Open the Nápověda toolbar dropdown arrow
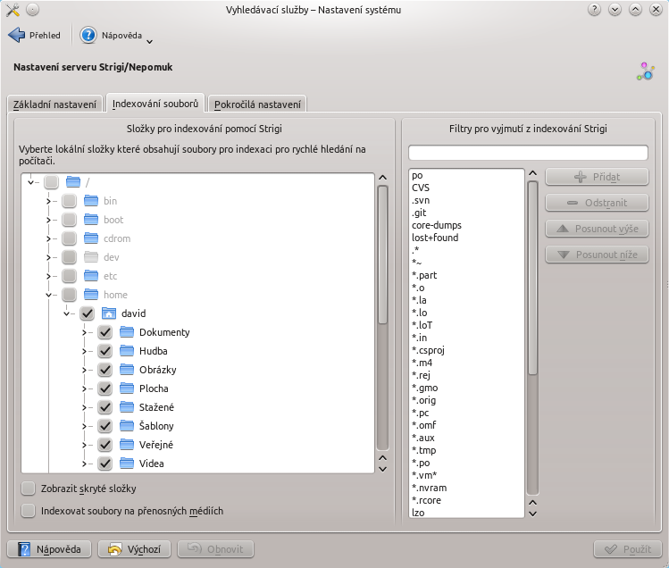The width and height of the screenshot is (669, 568). click(149, 41)
